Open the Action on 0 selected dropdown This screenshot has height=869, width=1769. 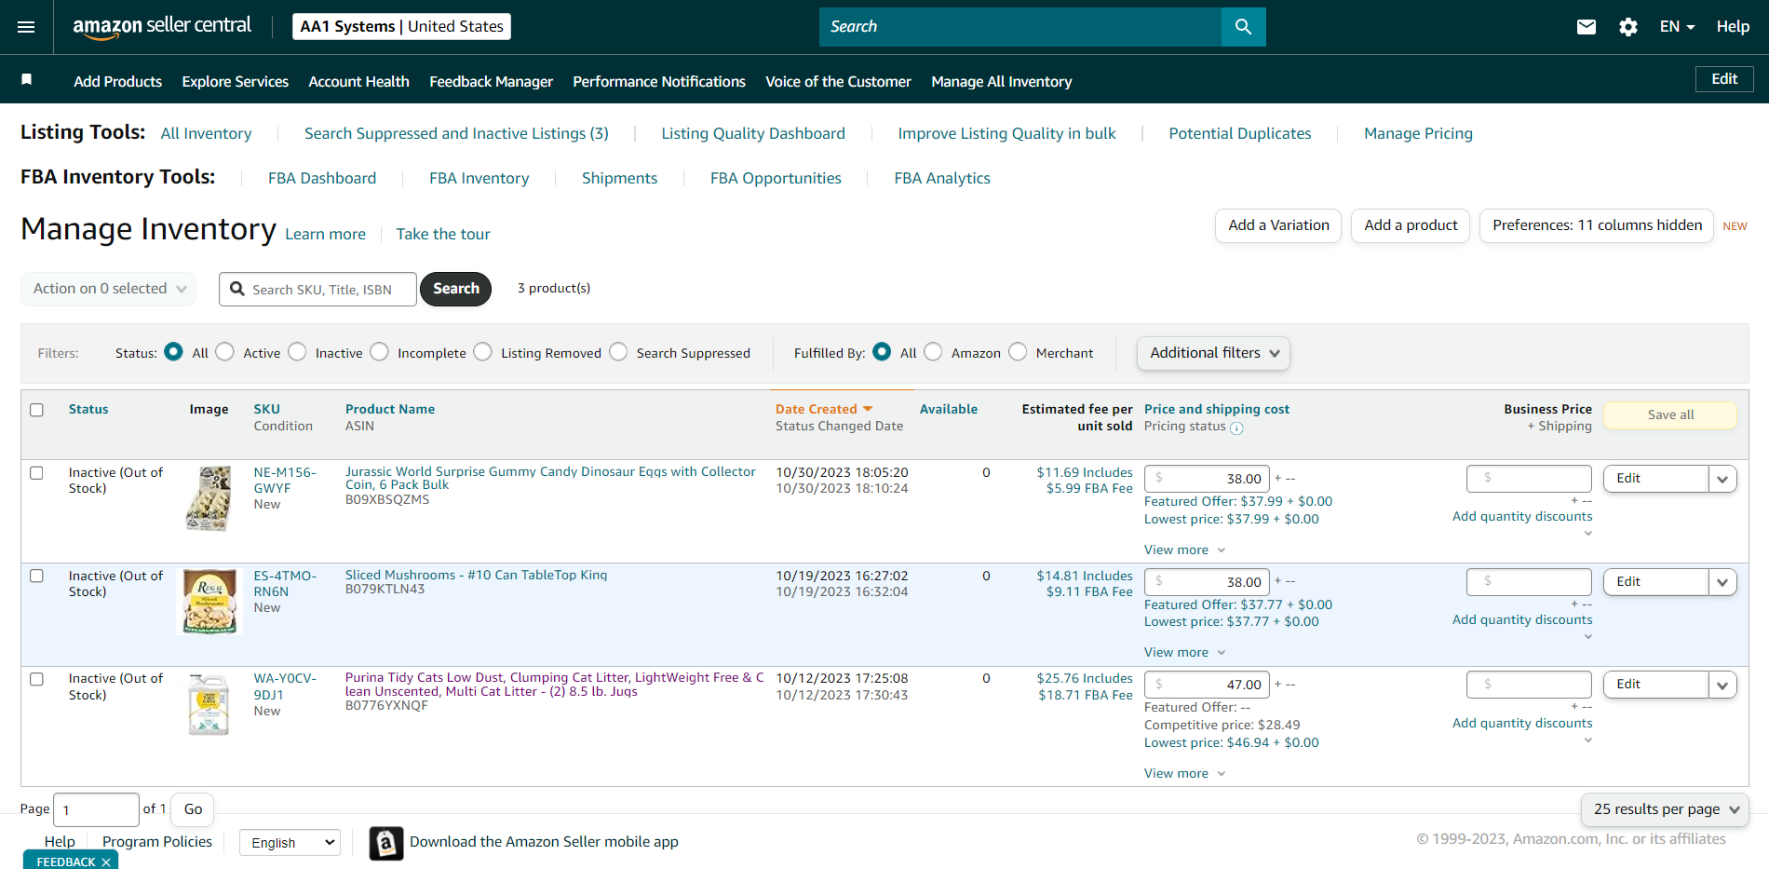tap(109, 289)
